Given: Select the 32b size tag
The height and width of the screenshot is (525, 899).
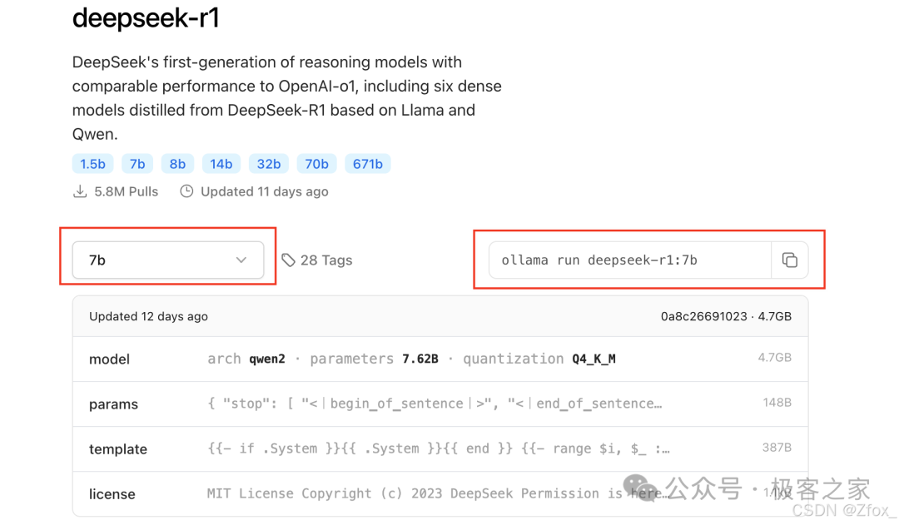Looking at the screenshot, I should [x=268, y=164].
